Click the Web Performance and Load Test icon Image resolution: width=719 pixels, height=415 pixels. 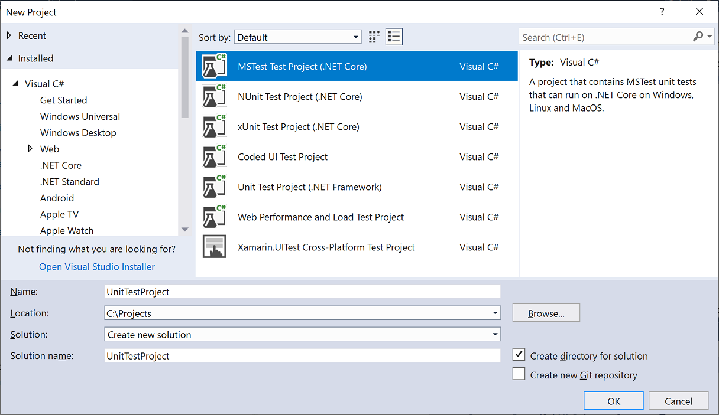pos(214,217)
